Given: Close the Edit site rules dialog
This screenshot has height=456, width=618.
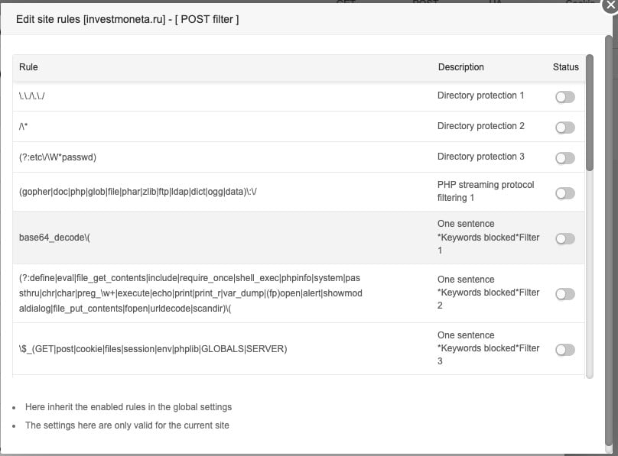Looking at the screenshot, I should click(609, 4).
